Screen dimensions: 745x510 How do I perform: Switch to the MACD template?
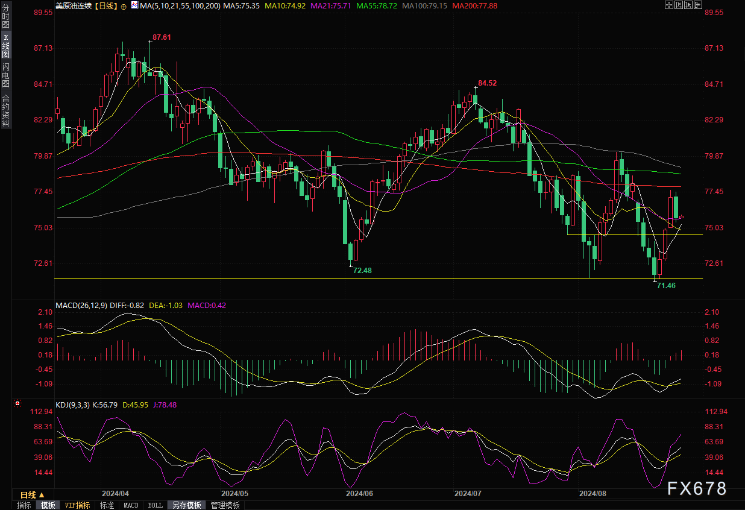coord(131,505)
